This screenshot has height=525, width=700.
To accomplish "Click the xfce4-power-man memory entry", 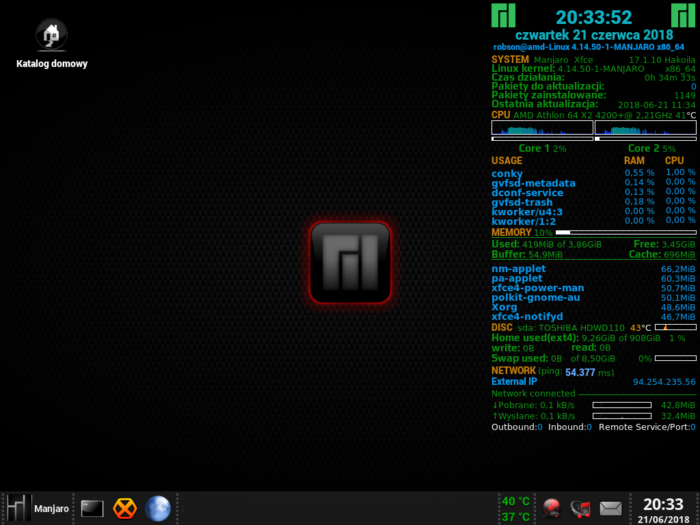I will pyautogui.click(x=593, y=288).
